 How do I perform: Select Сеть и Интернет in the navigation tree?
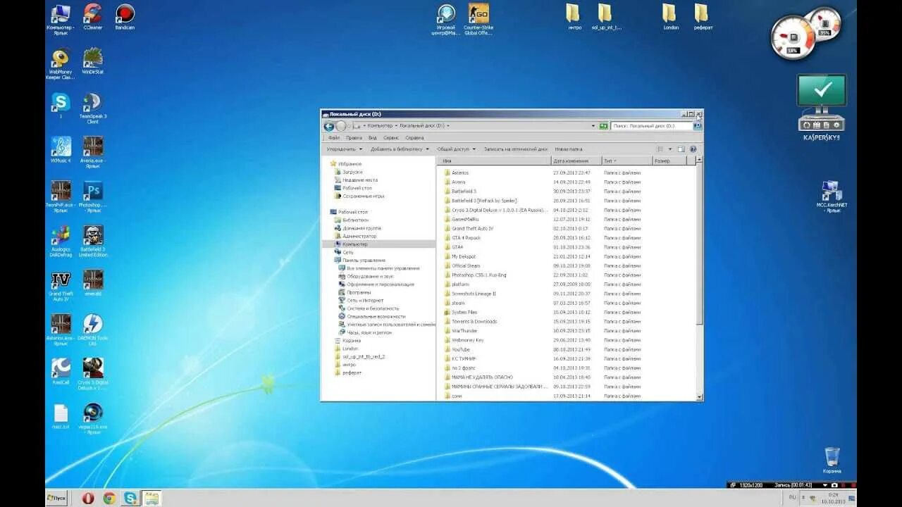[362, 300]
